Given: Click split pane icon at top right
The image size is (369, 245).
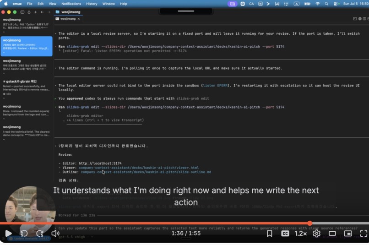Looking at the screenshot, I should tap(364, 19).
